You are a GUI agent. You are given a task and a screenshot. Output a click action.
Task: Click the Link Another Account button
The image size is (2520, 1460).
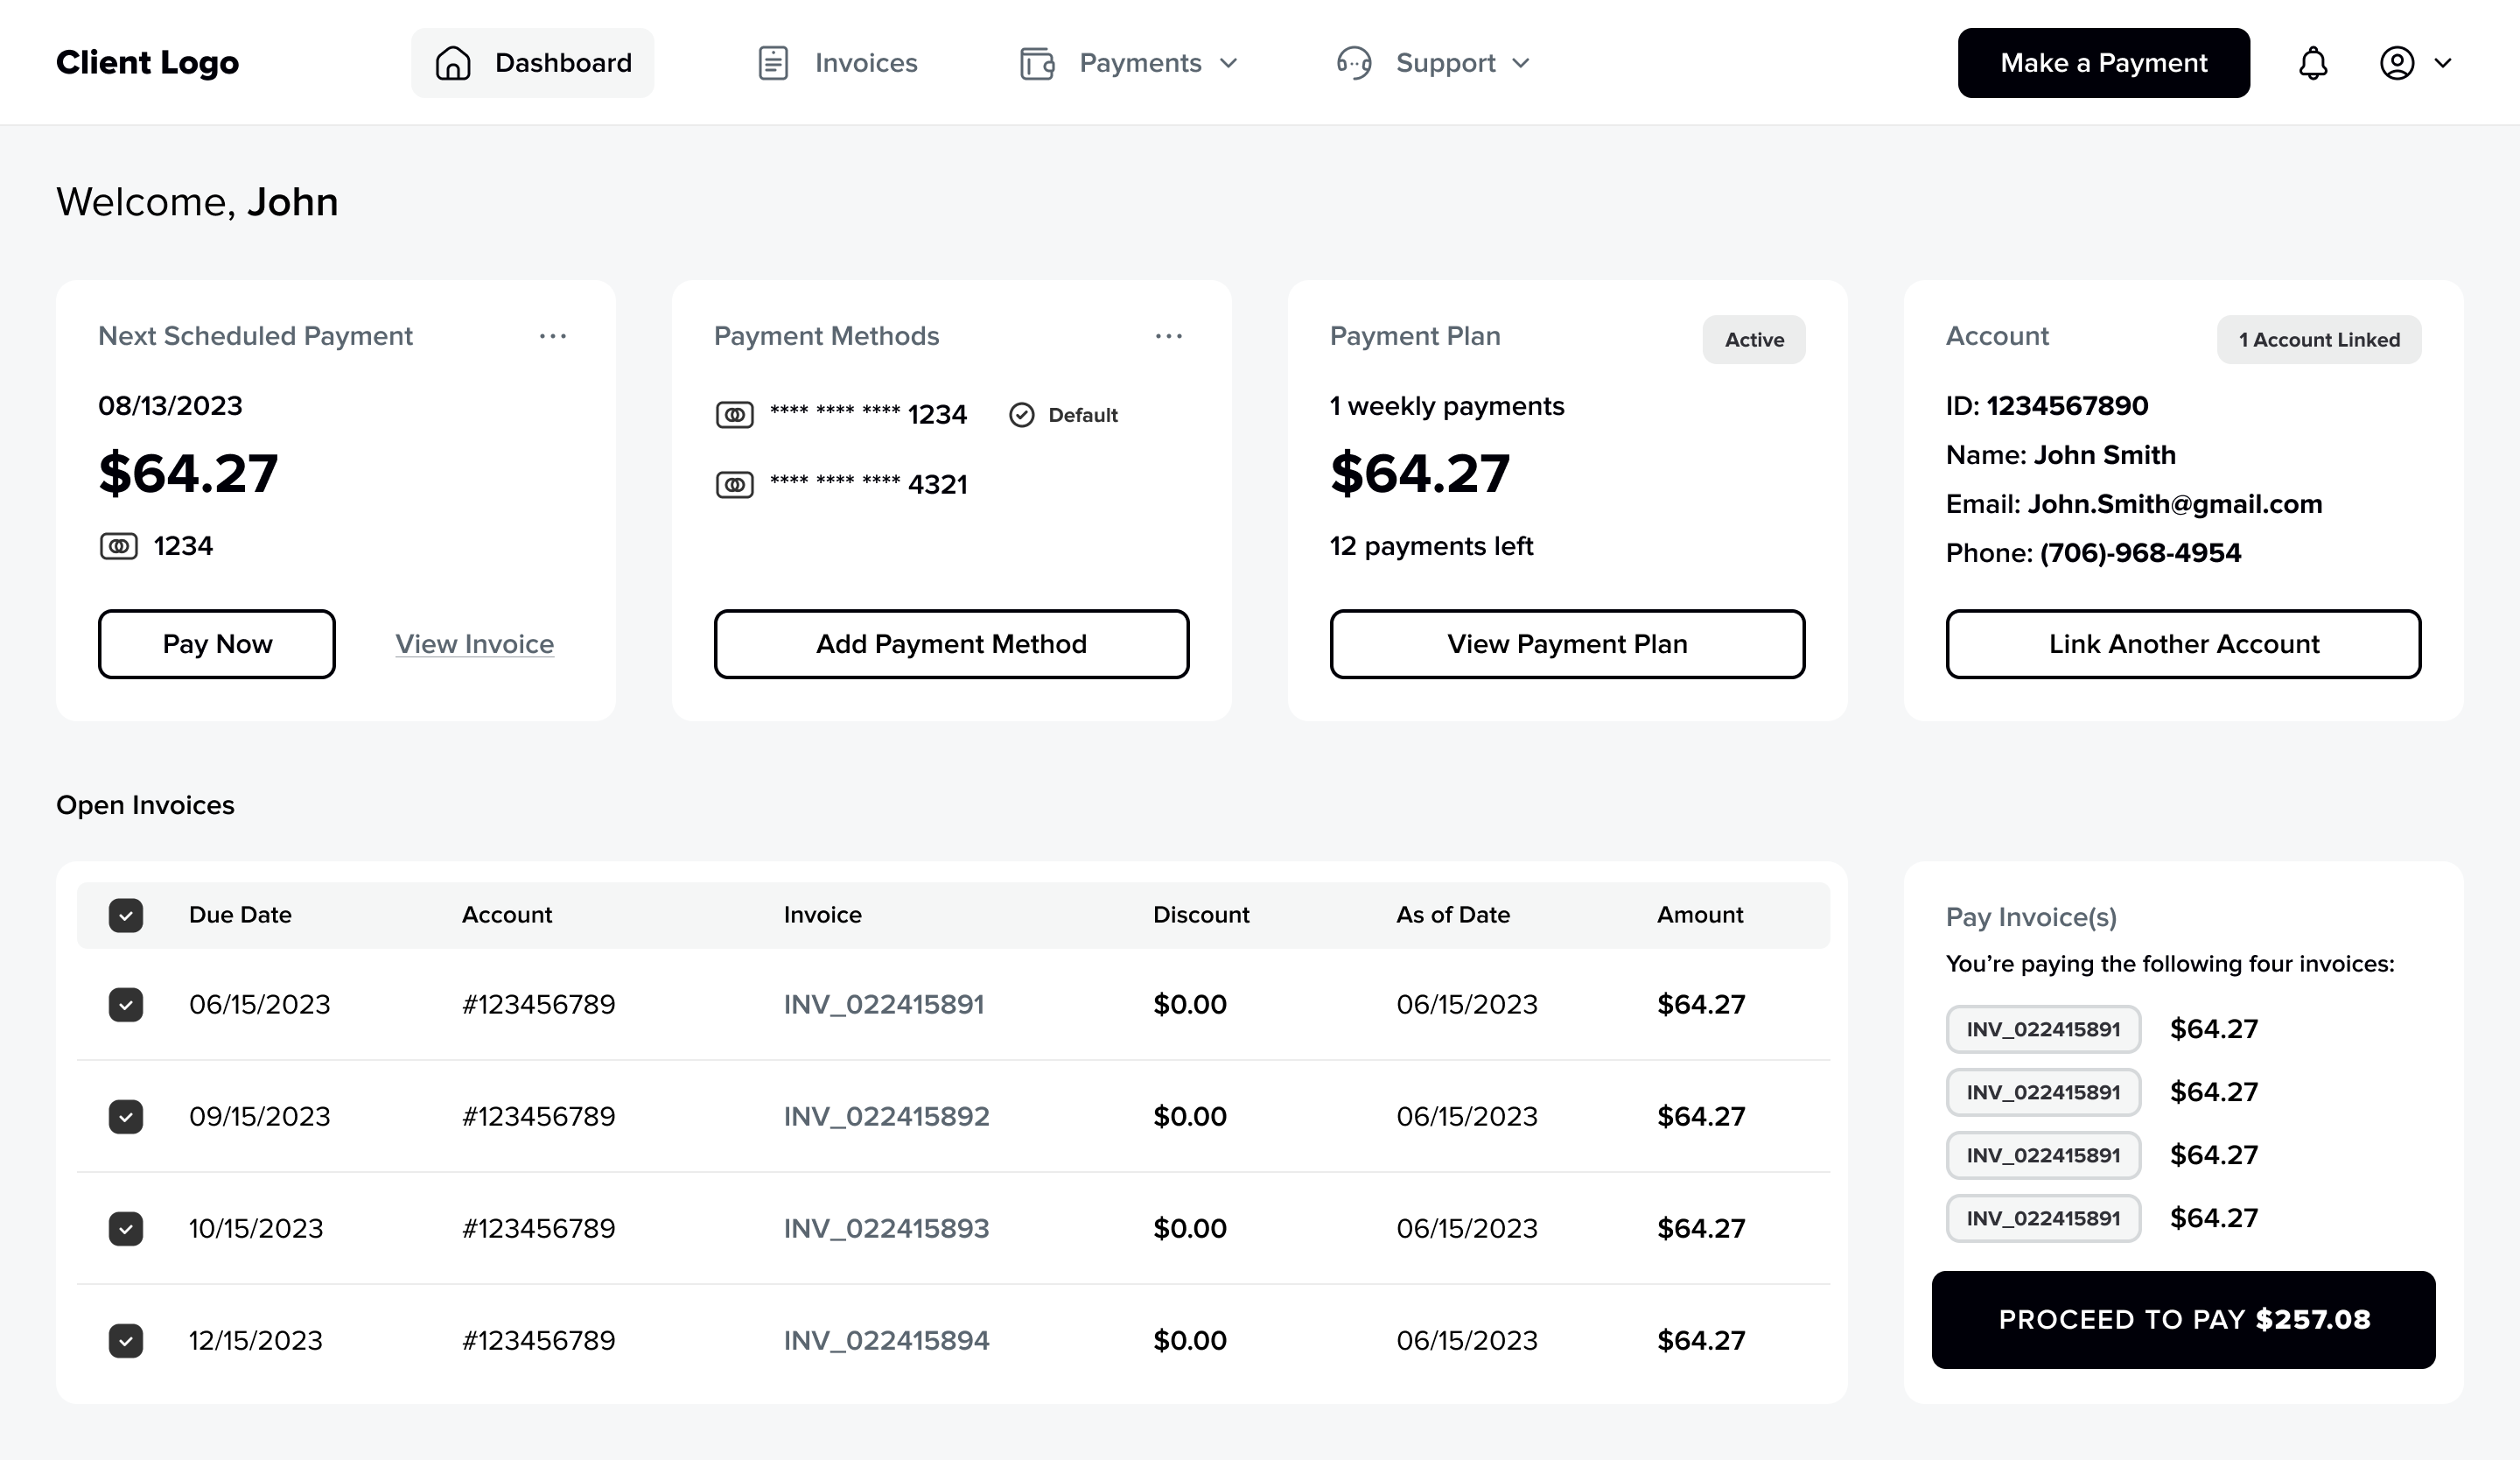(2183, 644)
